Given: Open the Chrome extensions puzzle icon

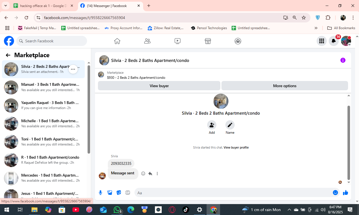Looking at the screenshot, I should [328, 18].
